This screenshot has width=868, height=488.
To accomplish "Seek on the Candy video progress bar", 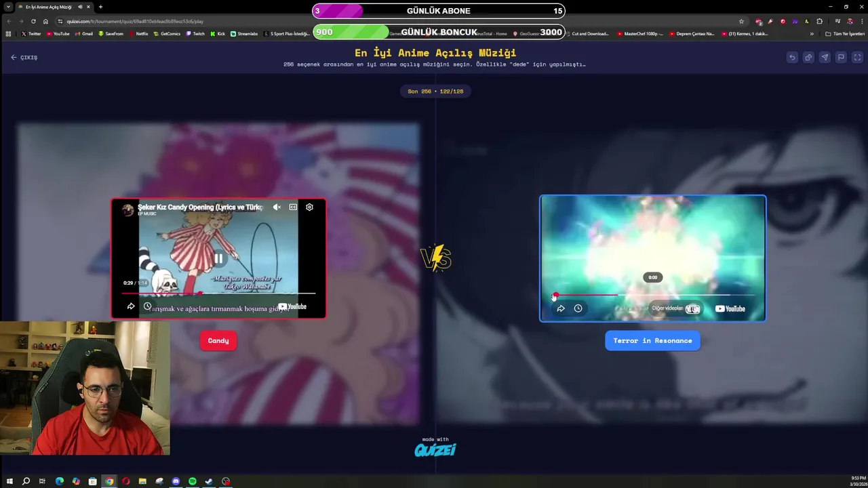I will 218,293.
